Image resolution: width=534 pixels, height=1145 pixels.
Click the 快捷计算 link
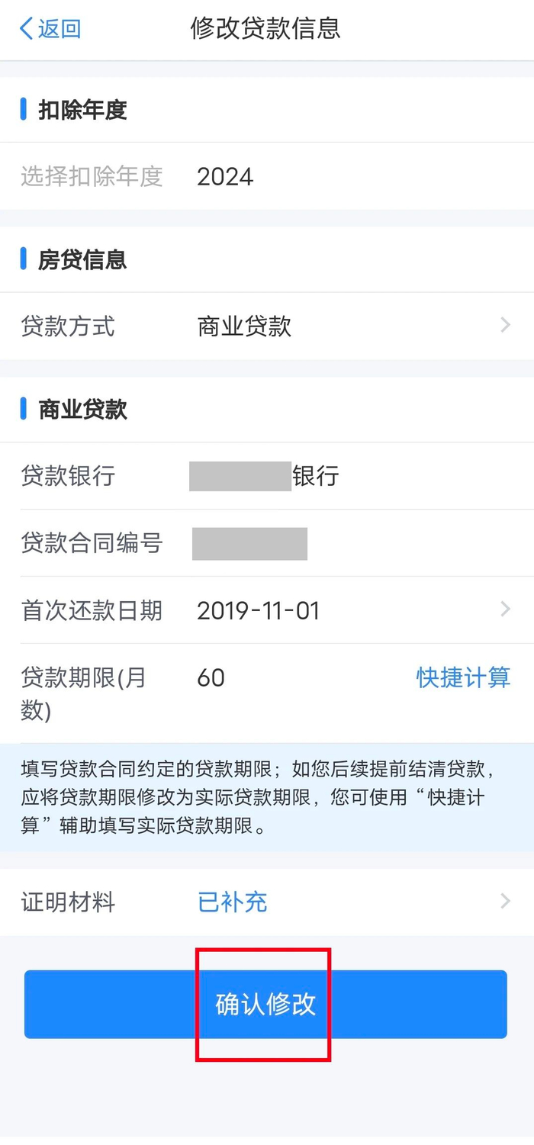coord(463,677)
